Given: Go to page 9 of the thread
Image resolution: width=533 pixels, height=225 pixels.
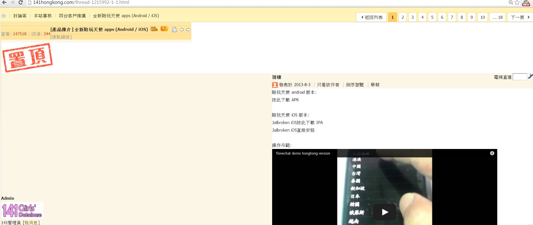Looking at the screenshot, I should [472, 17].
